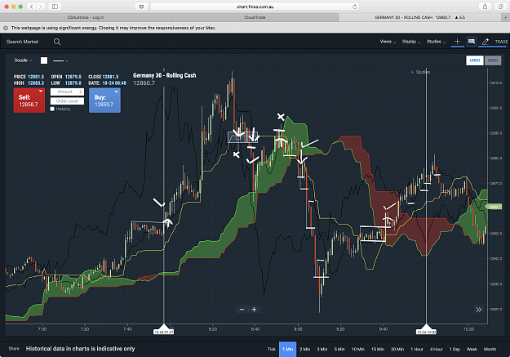This screenshot has width=510, height=357.
Task: Click the Studies play triangle on chart
Action: pos(412,72)
